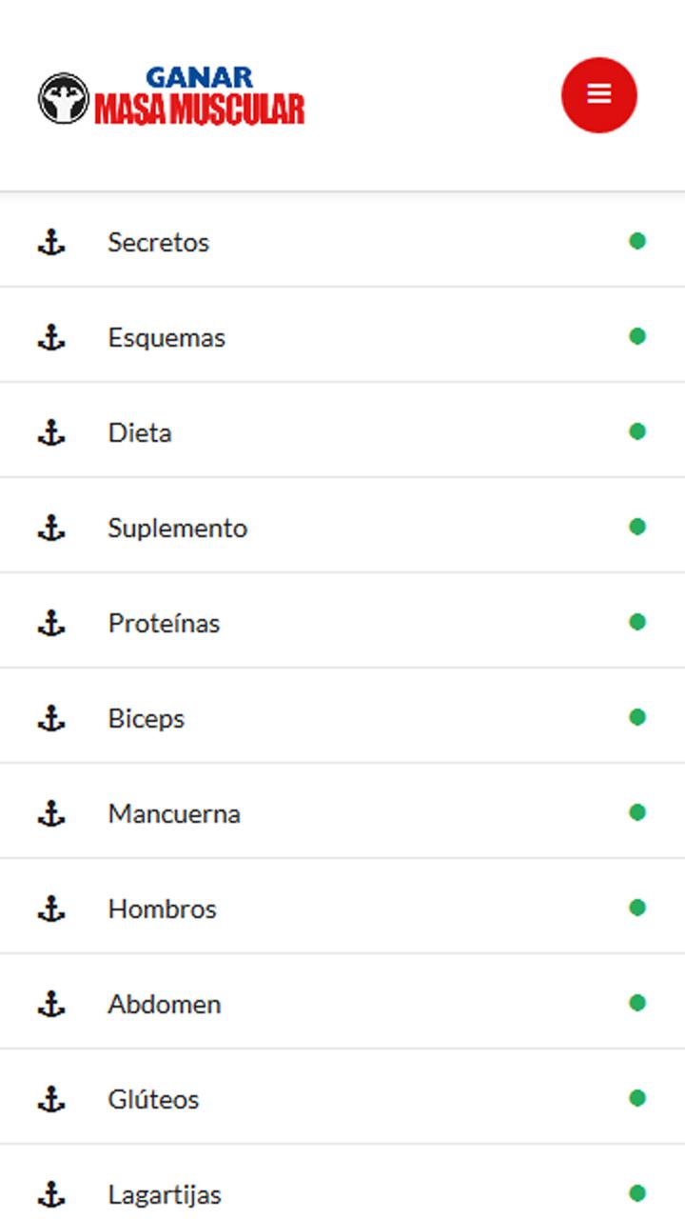Screen dimensions: 685x1219
Task: Open the Hombros menu entry
Action: [x=162, y=909]
